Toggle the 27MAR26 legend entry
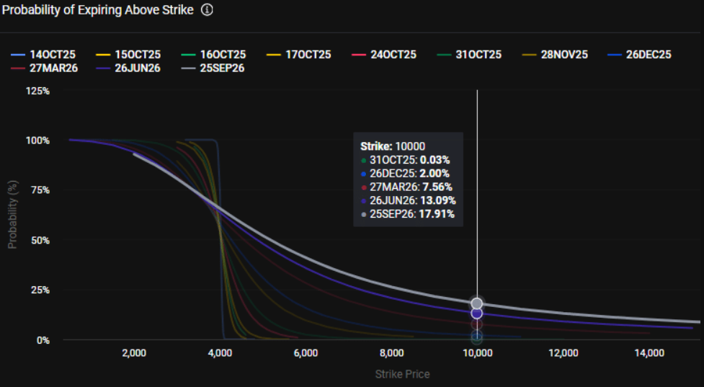 click(x=44, y=68)
